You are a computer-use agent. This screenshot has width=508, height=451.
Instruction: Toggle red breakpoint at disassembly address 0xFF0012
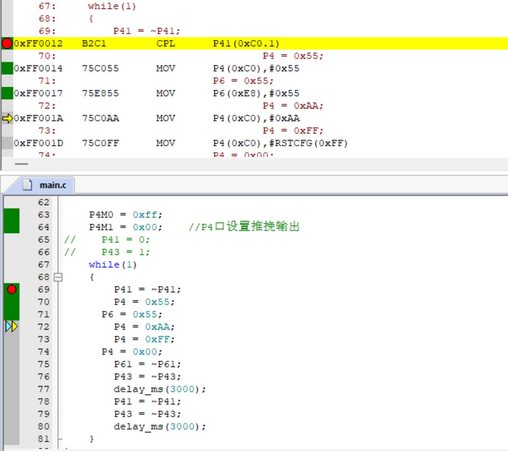pos(7,44)
